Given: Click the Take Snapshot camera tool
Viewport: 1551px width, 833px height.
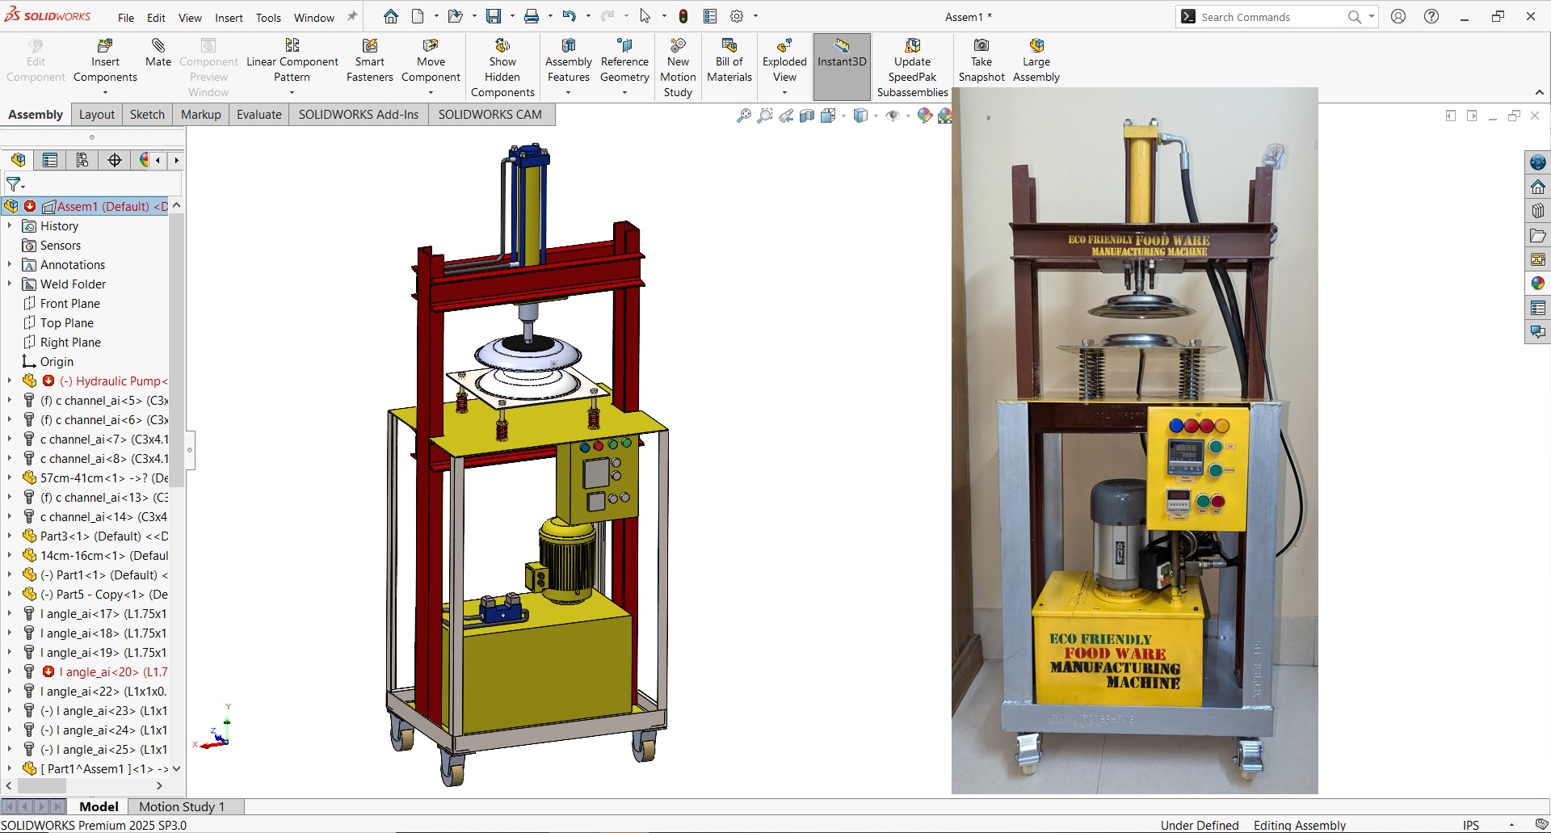Looking at the screenshot, I should pos(981,61).
